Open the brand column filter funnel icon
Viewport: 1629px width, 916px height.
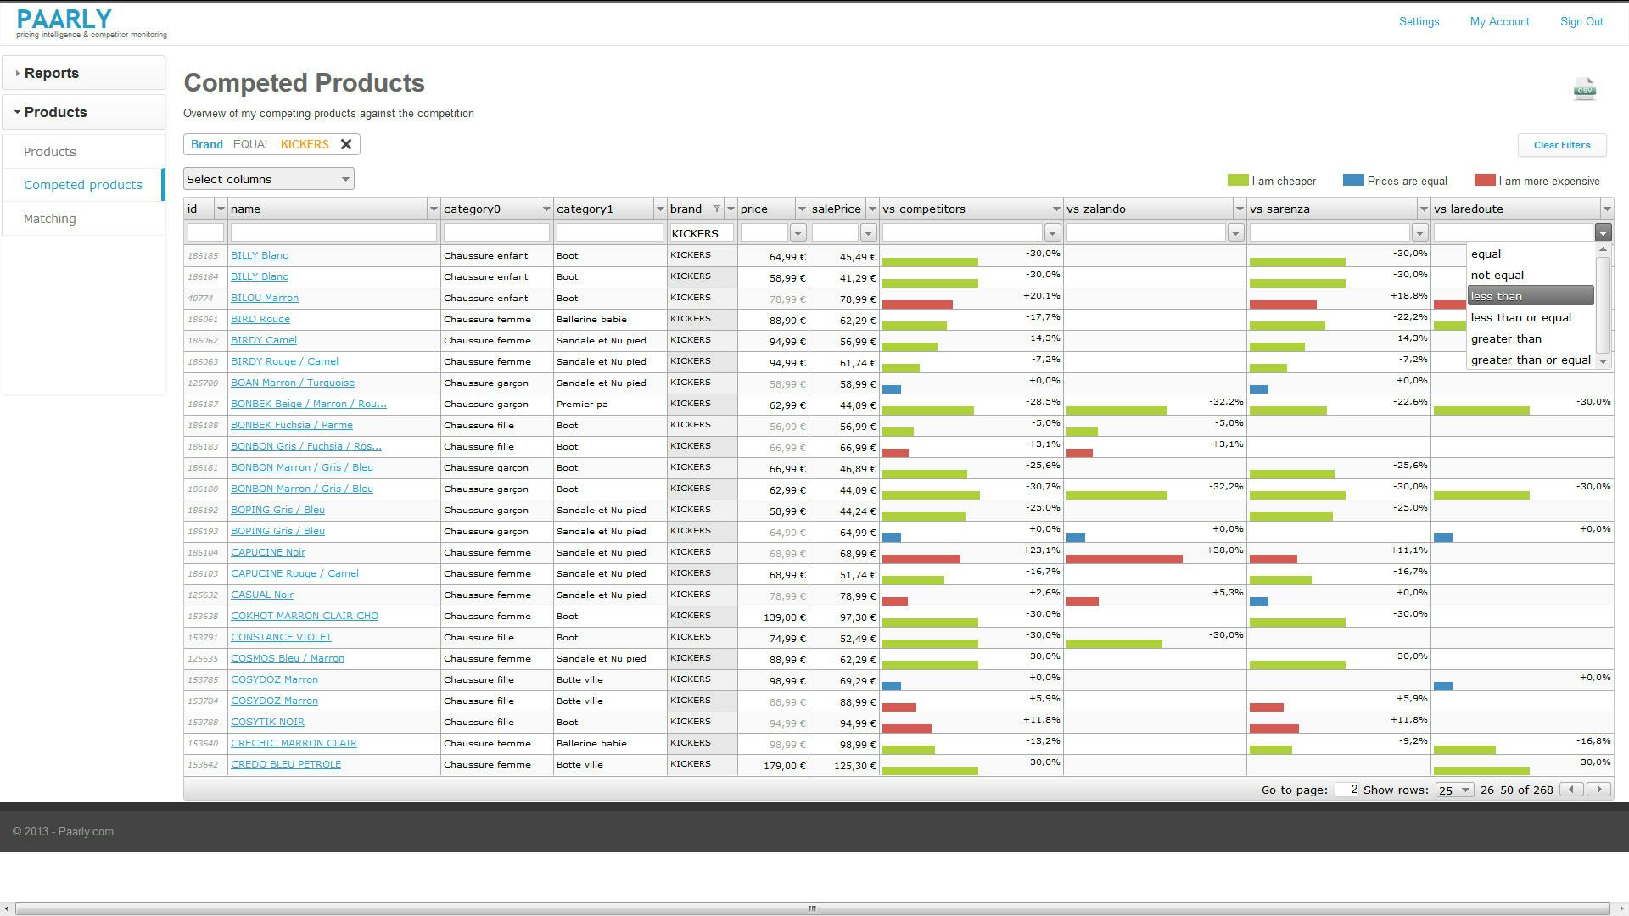pos(717,209)
